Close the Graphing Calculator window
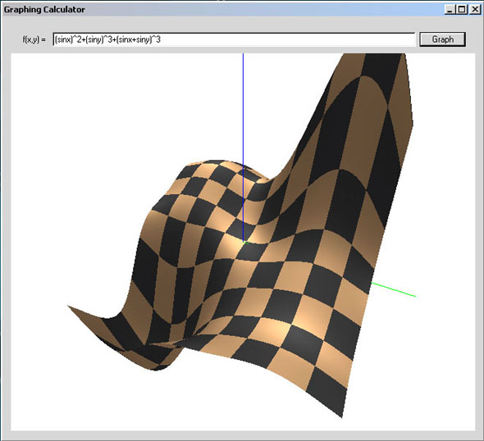Screen dimensions: 484x441 (x=474, y=10)
